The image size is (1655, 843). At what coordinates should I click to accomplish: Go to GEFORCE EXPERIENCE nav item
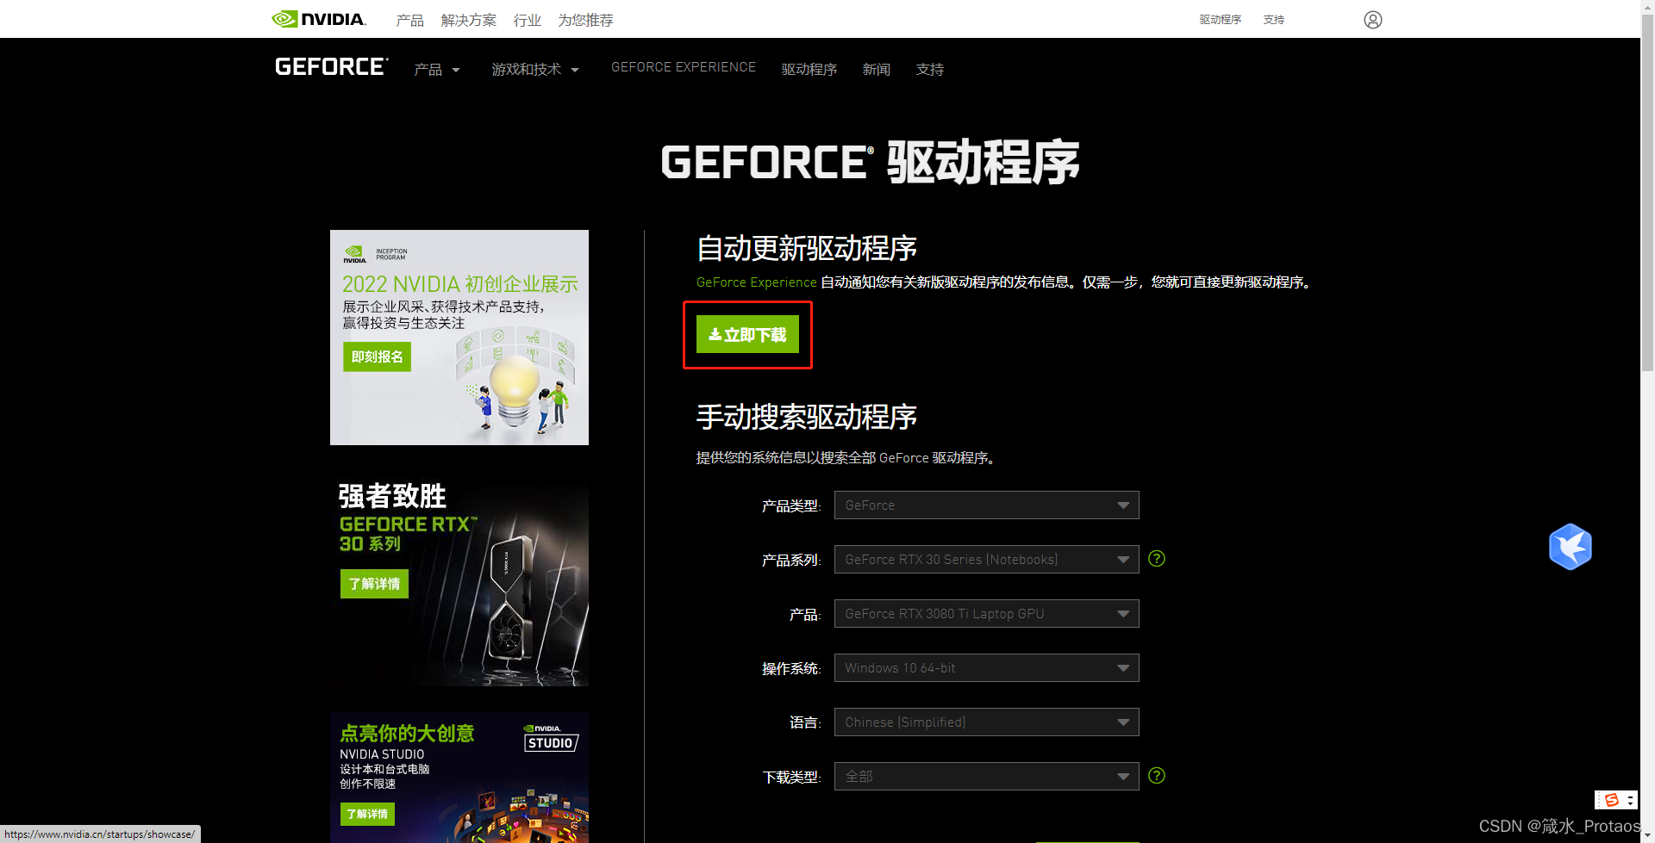tap(684, 67)
